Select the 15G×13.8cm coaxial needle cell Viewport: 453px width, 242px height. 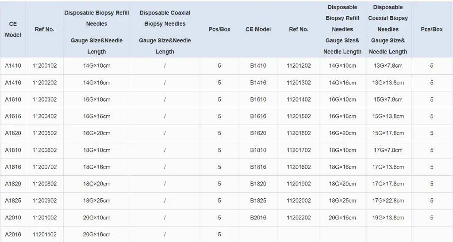pyautogui.click(x=388, y=116)
